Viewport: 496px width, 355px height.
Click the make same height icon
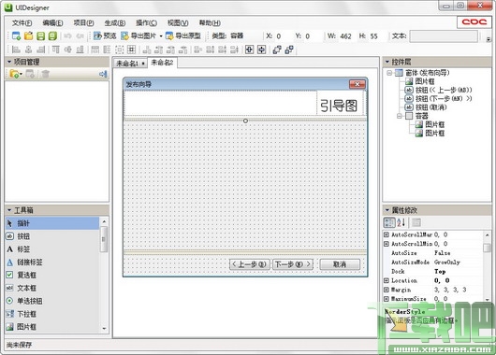pyautogui.click(x=108, y=50)
